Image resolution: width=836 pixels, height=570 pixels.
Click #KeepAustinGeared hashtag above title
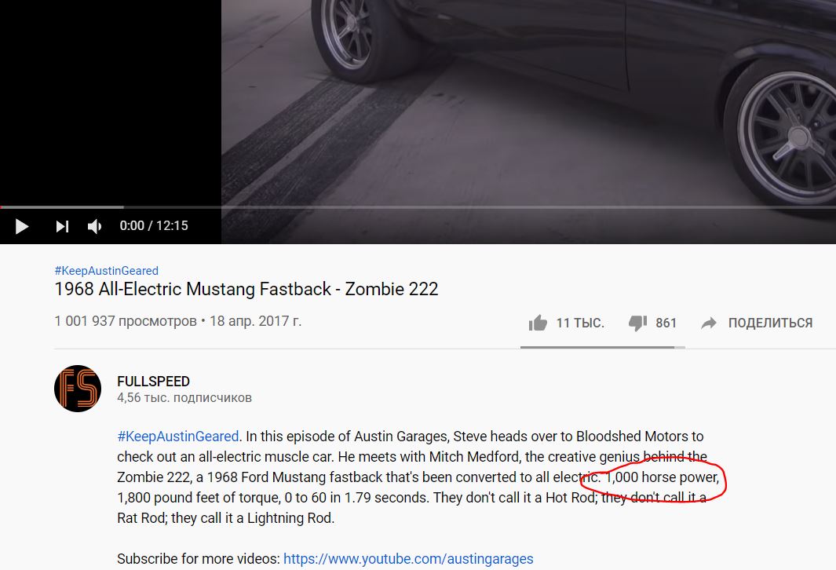coord(107,271)
